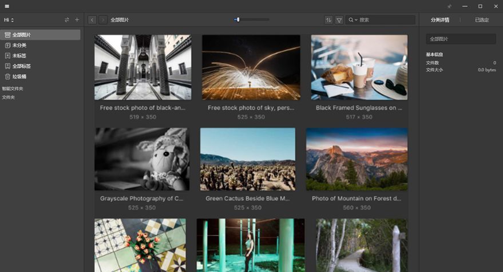Go back with the left arrow button
This screenshot has height=272, width=503.
click(92, 20)
